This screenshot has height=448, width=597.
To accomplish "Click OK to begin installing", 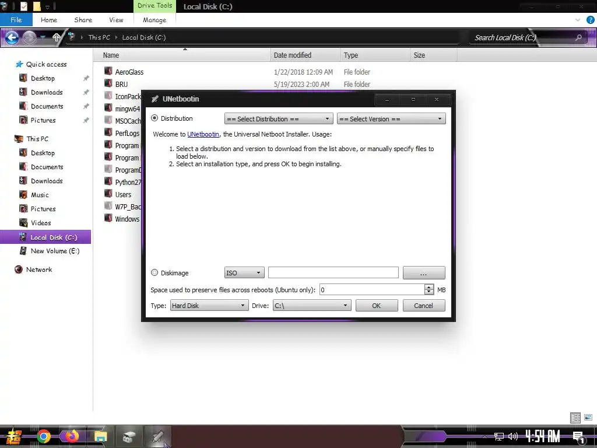I will [x=377, y=306].
